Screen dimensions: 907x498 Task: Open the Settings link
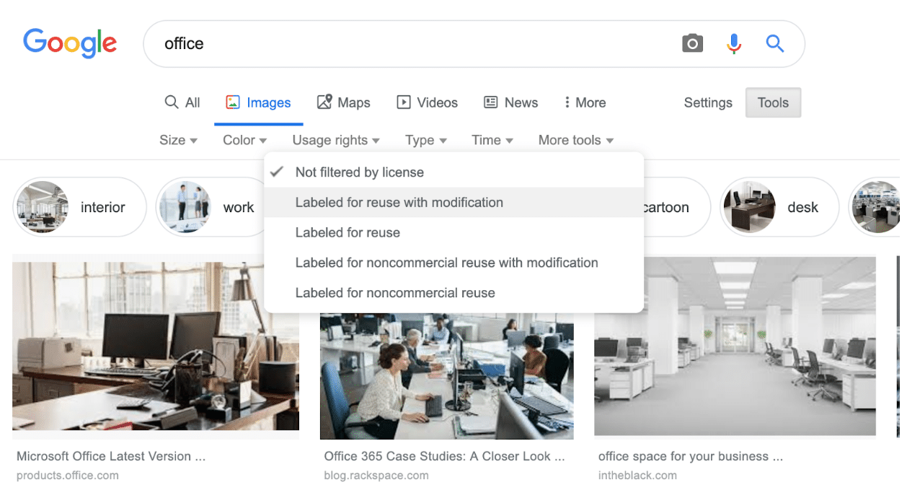[707, 102]
